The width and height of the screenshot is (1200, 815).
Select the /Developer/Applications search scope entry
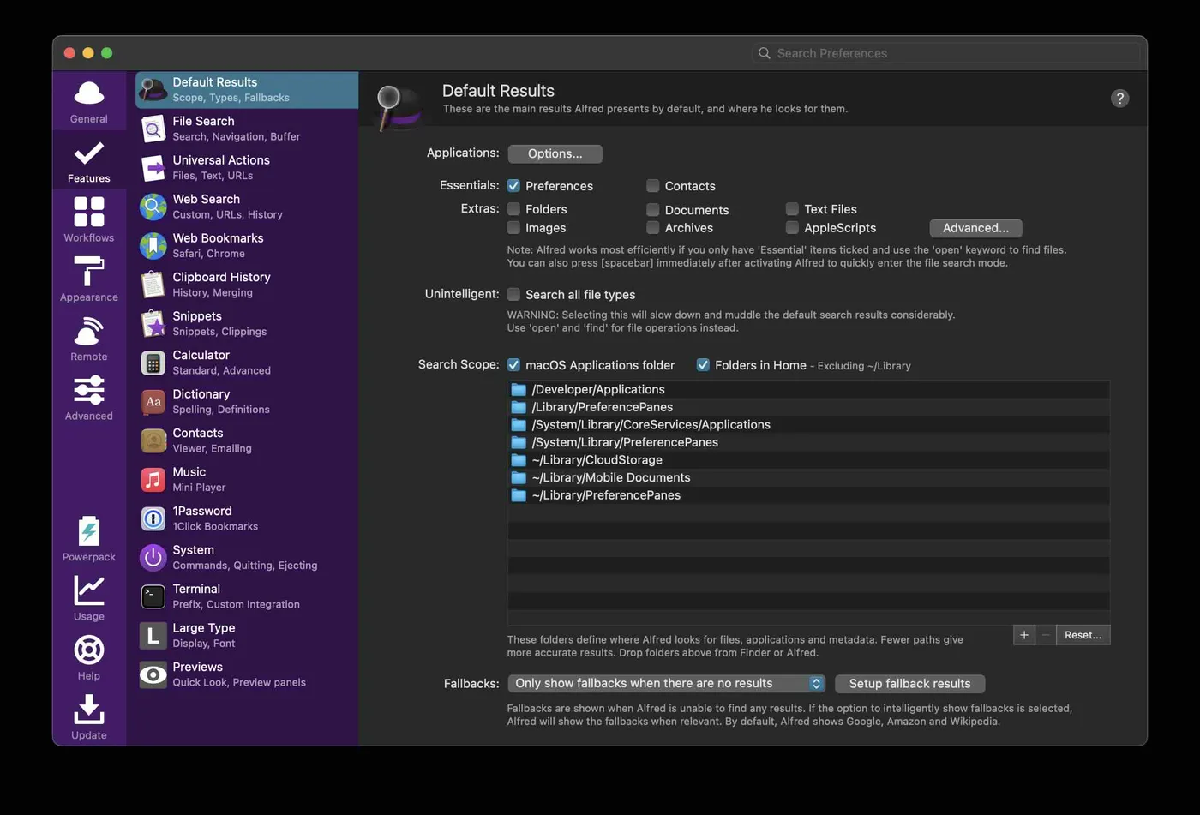tap(597, 388)
